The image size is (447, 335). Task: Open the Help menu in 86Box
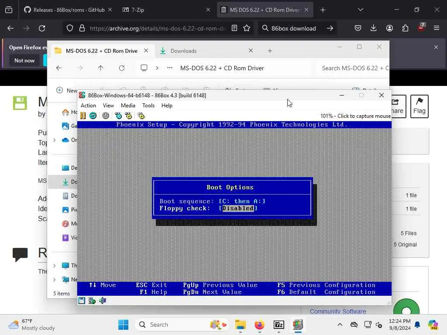click(x=167, y=106)
